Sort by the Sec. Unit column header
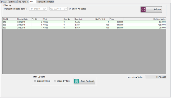 pos(85,19)
